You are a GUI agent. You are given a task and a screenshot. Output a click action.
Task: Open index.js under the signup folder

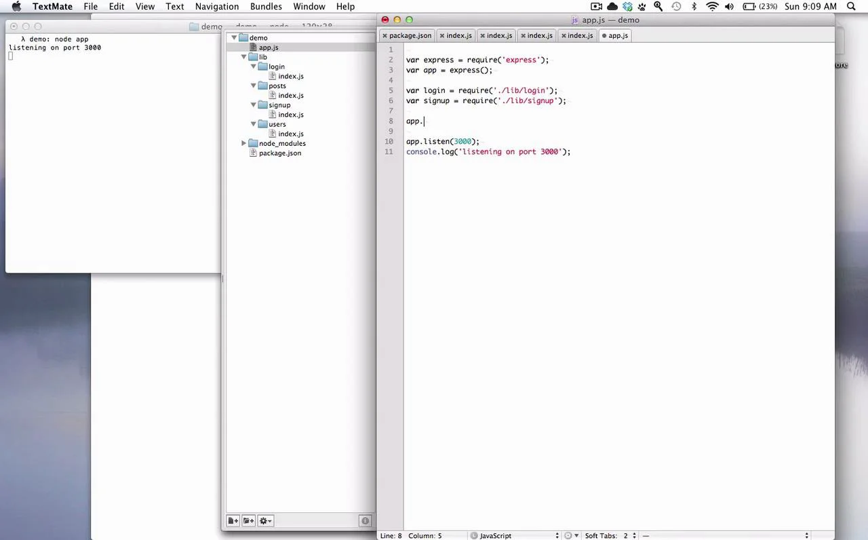[290, 115]
